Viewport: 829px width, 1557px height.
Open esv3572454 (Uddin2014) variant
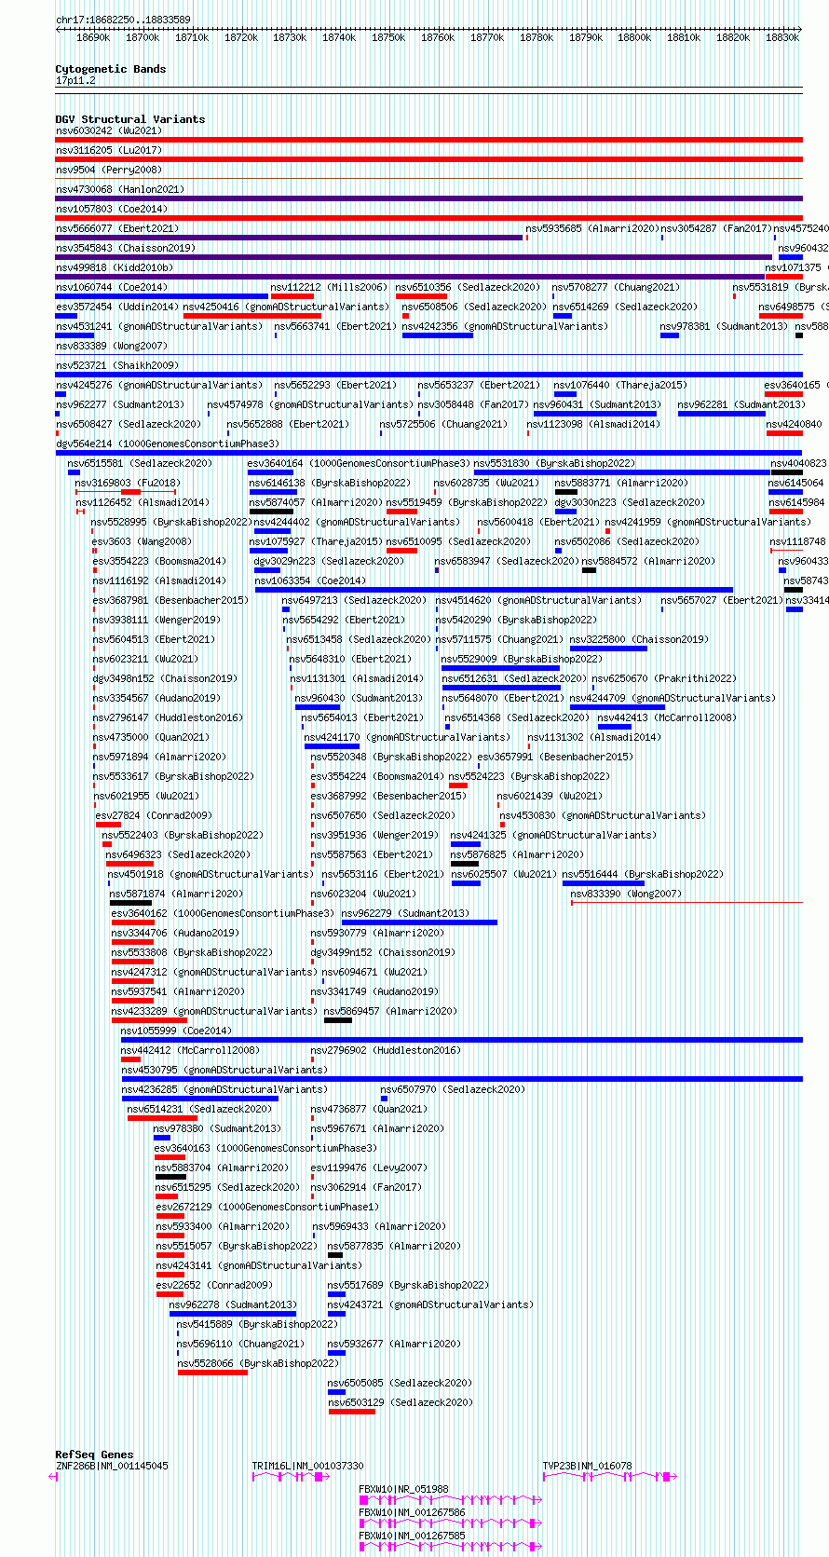point(117,307)
